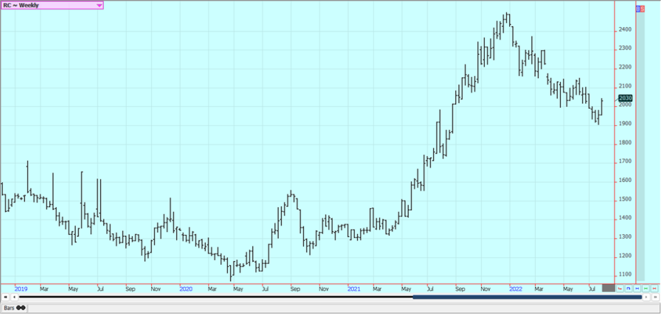Image resolution: width=661 pixels, height=314 pixels.
Task: Click the current price label 2030
Action: 625,98
